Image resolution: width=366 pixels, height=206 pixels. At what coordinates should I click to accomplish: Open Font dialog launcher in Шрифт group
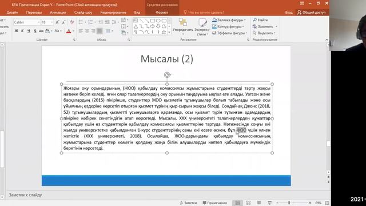coord(74,40)
